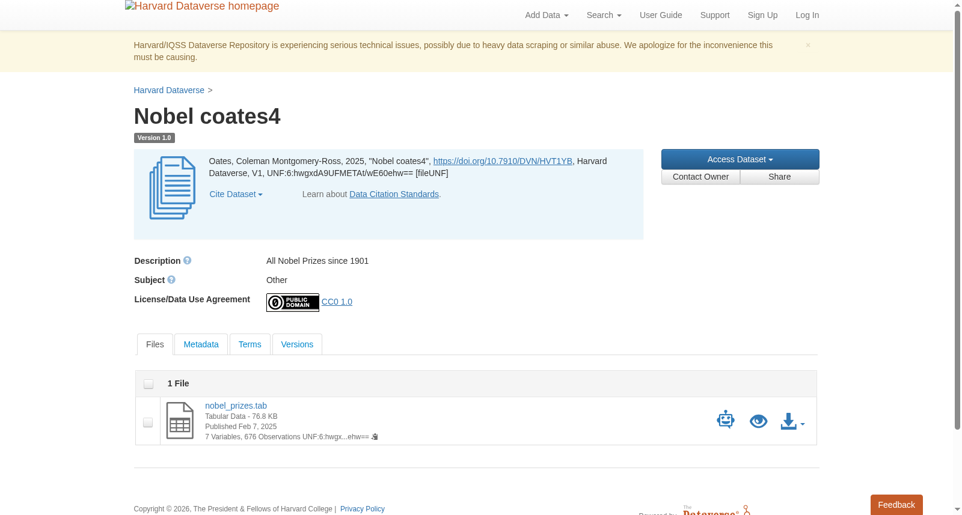Expand the Search dropdown in navbar

click(x=604, y=15)
